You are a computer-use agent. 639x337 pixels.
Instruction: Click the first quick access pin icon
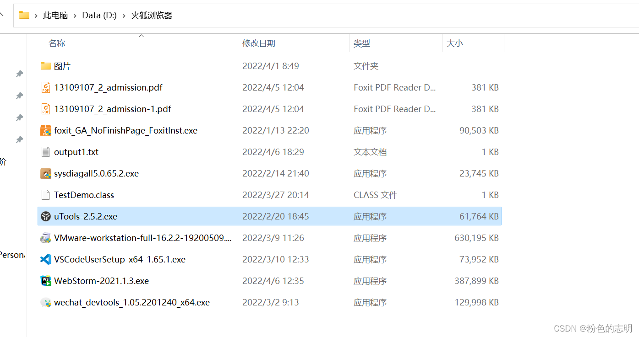pos(19,74)
